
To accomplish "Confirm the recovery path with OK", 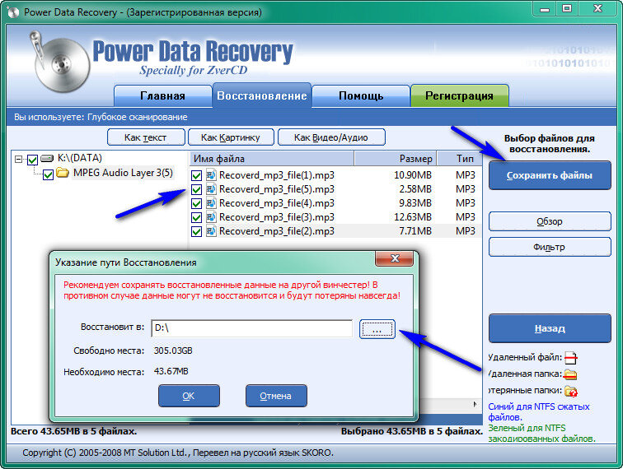I will click(189, 396).
